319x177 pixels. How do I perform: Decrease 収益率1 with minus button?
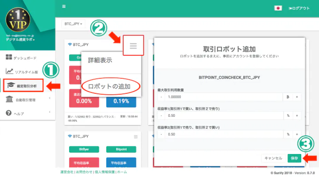pos(161,115)
